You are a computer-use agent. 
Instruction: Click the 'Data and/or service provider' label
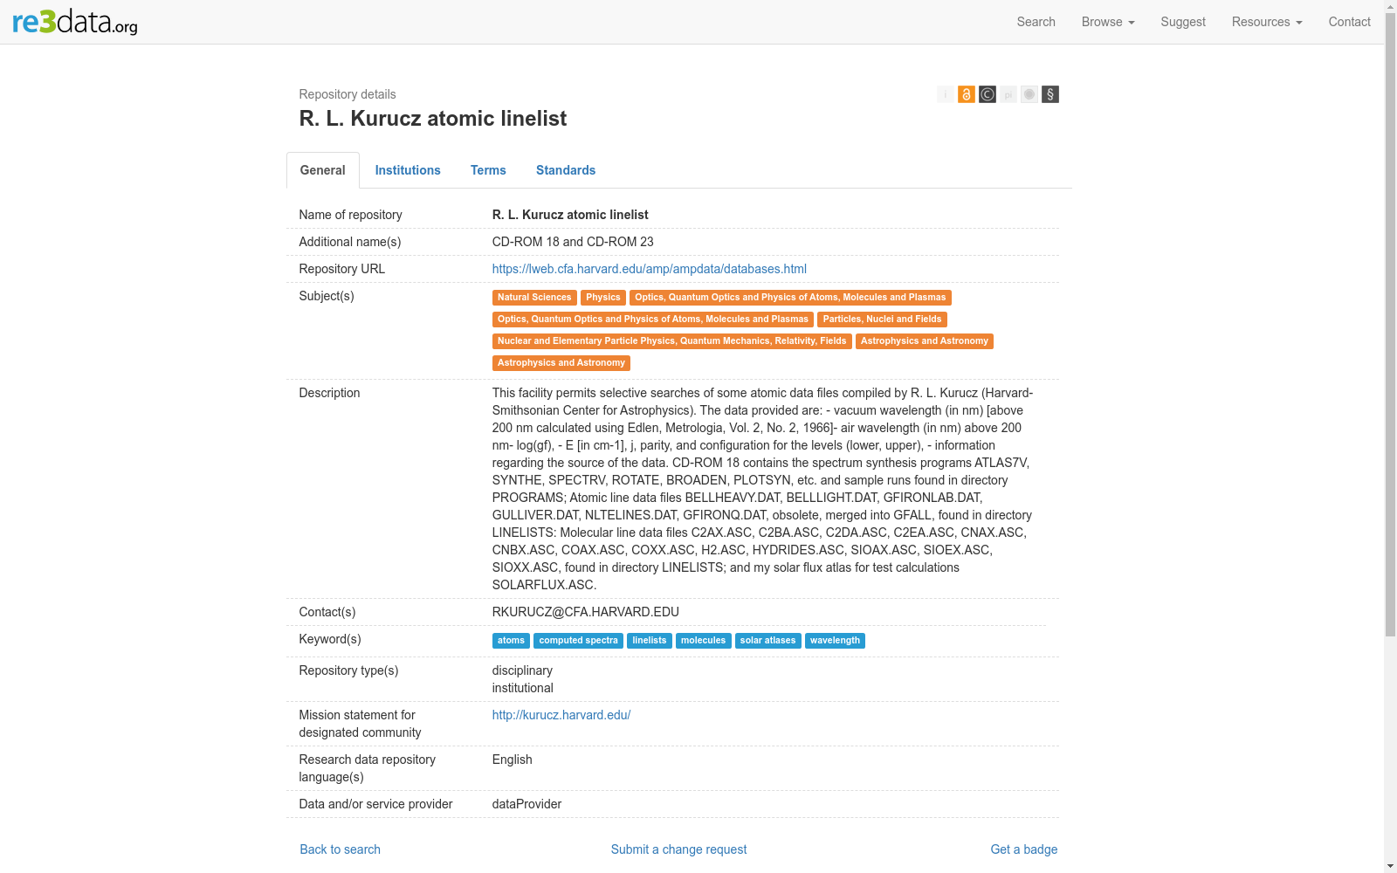click(x=376, y=804)
